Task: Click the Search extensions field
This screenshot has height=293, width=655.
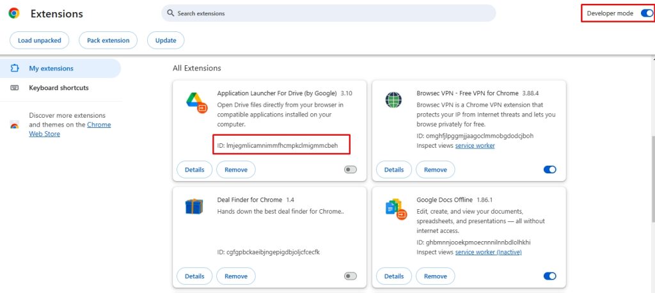Action: (x=328, y=13)
